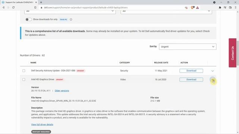Image resolution: width=239 pixels, height=134 pixels.
Task: Click the URGENT badge on Intel HD Graphics Driver
Action: tap(59, 79)
